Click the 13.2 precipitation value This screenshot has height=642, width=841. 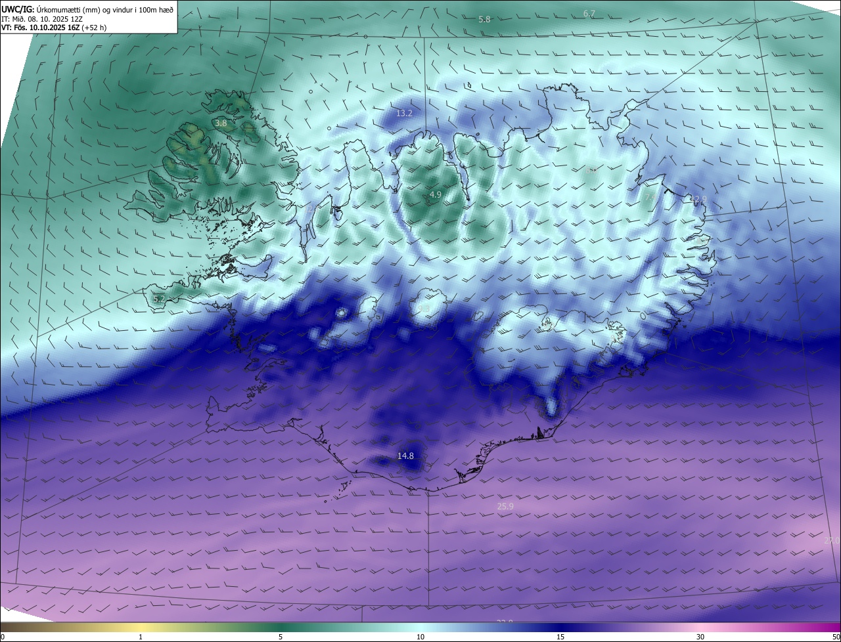tap(405, 114)
